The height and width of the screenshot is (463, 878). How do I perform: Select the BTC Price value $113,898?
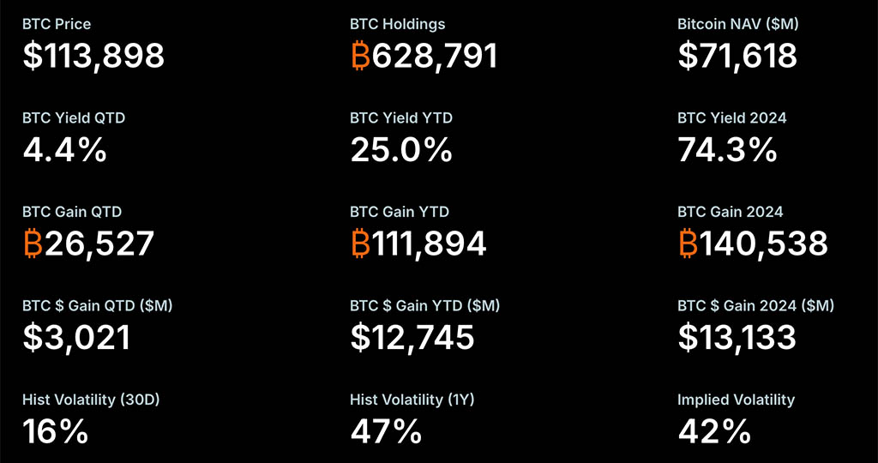(93, 57)
